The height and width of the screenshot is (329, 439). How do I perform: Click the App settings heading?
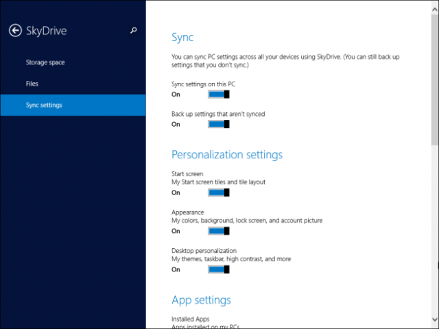[201, 300]
